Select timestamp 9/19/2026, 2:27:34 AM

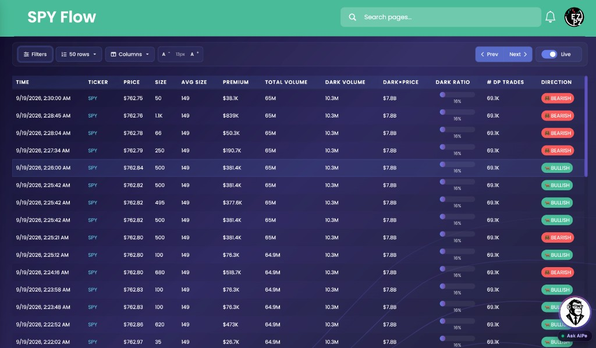click(42, 151)
